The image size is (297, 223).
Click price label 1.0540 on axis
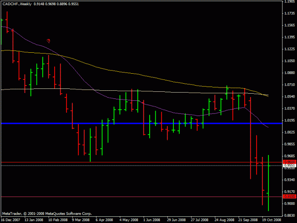(289, 97)
